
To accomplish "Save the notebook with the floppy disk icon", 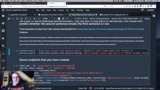I will tap(9, 19).
